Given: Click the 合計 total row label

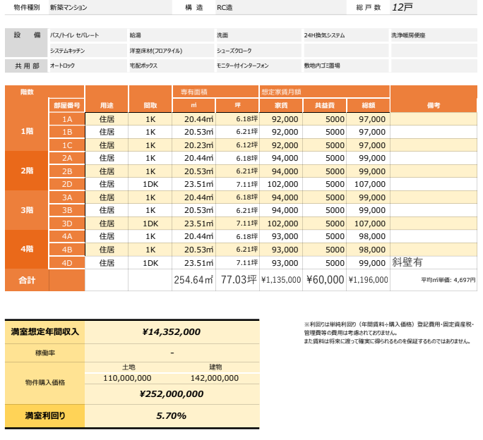Looking at the screenshot, I should tap(27, 280).
